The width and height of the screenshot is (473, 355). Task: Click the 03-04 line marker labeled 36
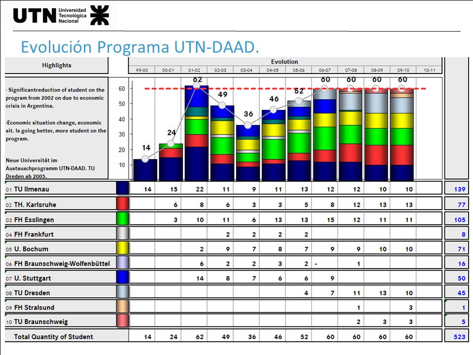248,125
